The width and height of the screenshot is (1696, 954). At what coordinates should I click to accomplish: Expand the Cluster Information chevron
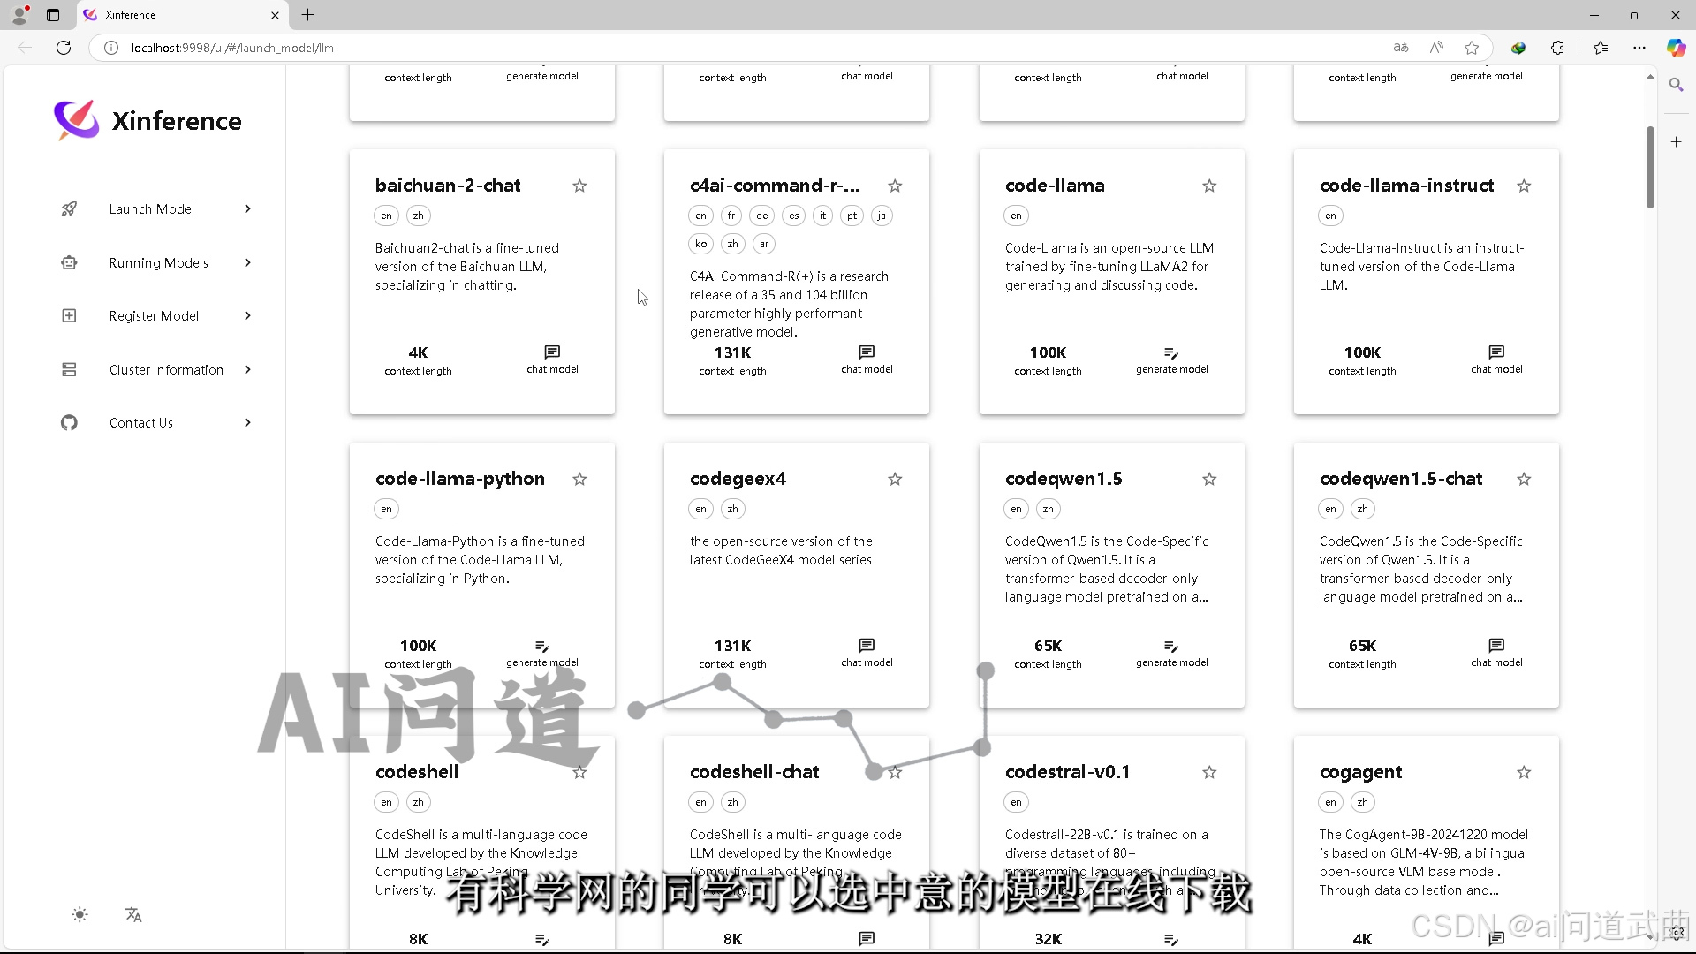click(247, 369)
